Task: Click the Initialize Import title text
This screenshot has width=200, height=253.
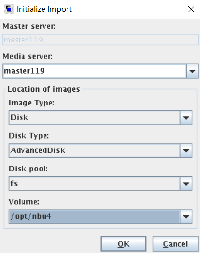Action: [x=44, y=9]
